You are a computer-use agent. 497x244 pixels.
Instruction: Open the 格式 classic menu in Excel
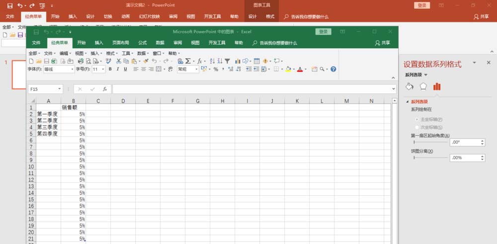point(112,53)
